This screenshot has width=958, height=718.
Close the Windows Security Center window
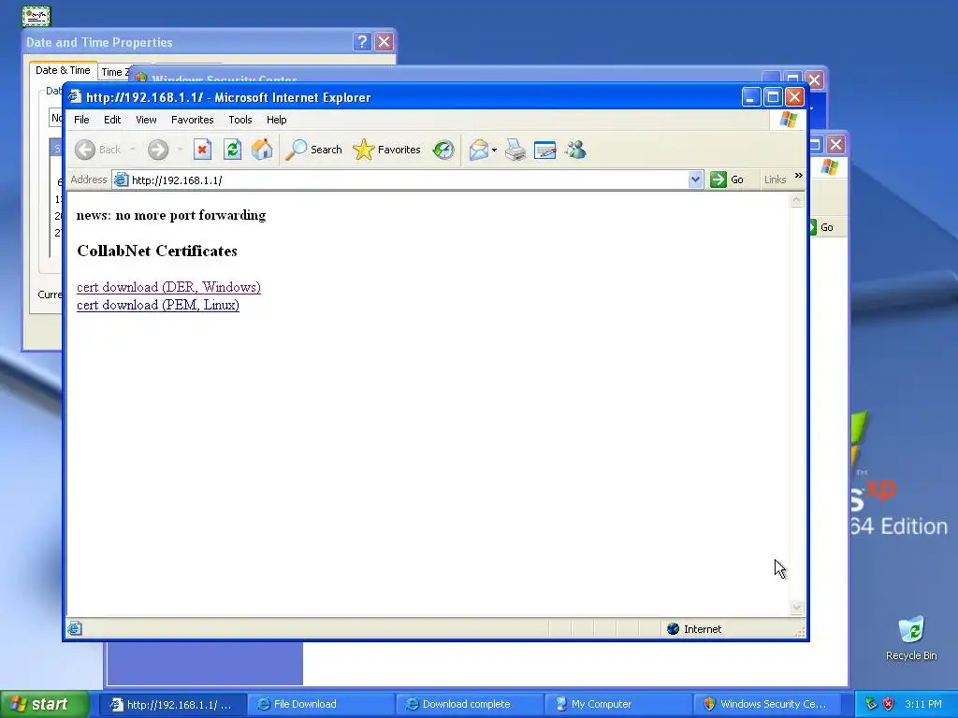pos(815,79)
